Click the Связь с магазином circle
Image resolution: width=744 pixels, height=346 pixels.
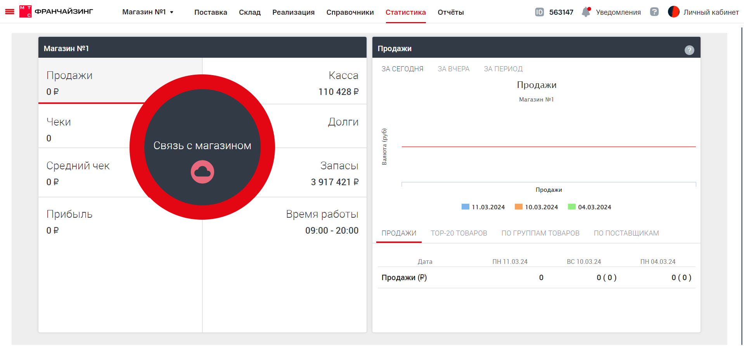tap(202, 147)
